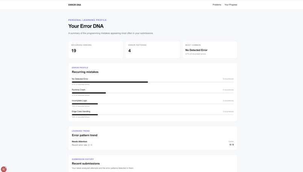The height and width of the screenshot is (172, 303).
Task: Click 'Recent error rate: 2 / 5' text
Action: coord(82,145)
